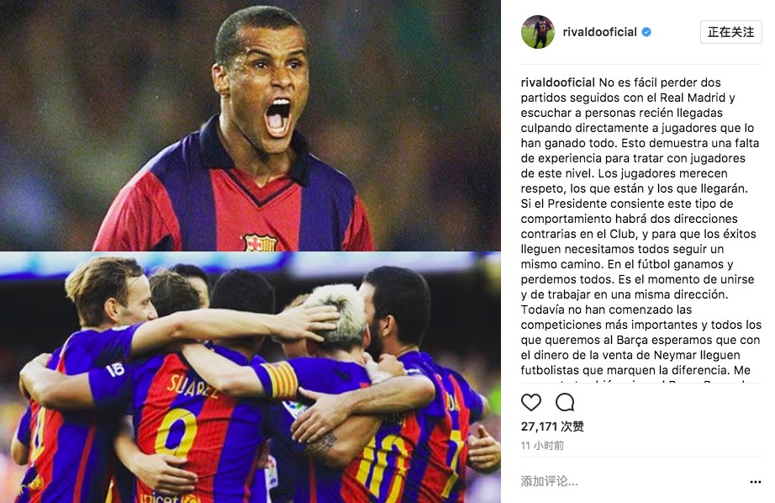Screen dimensions: 775x503
Task: Click the caption text about Real Madrid
Action: (628, 98)
